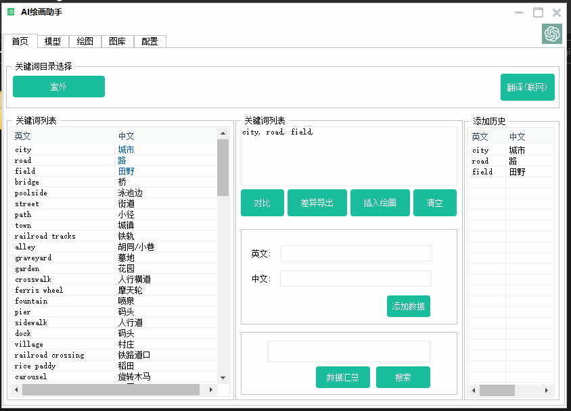
Task: Click the blue 城市 link for city
Action: (126, 149)
